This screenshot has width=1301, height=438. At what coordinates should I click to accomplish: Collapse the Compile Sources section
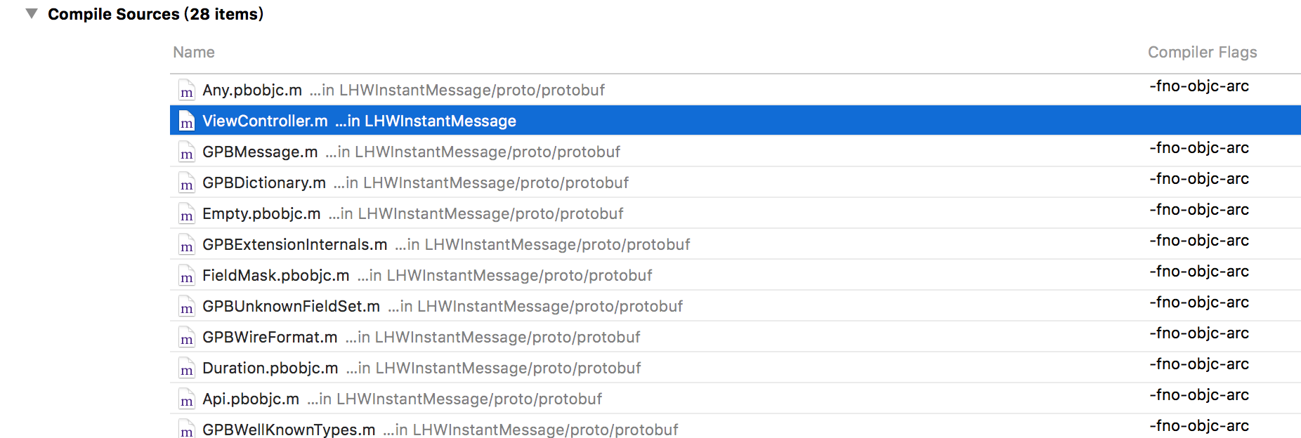[30, 12]
